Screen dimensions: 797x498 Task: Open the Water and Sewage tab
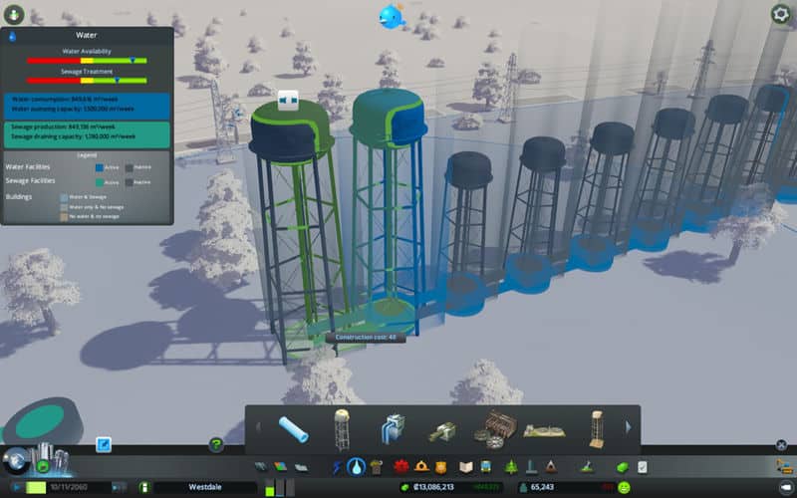[357, 466]
